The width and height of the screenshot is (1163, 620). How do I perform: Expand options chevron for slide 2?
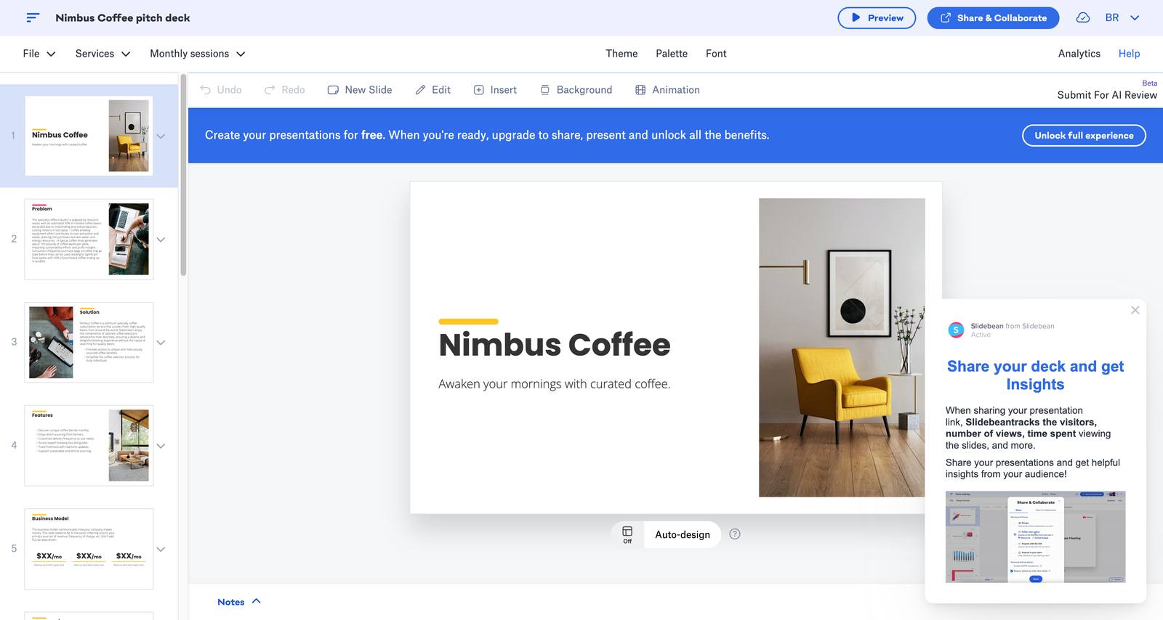(161, 239)
